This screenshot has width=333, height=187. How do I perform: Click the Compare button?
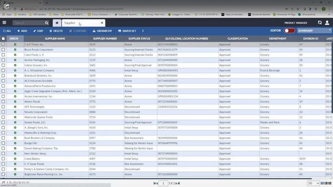pos(77,31)
